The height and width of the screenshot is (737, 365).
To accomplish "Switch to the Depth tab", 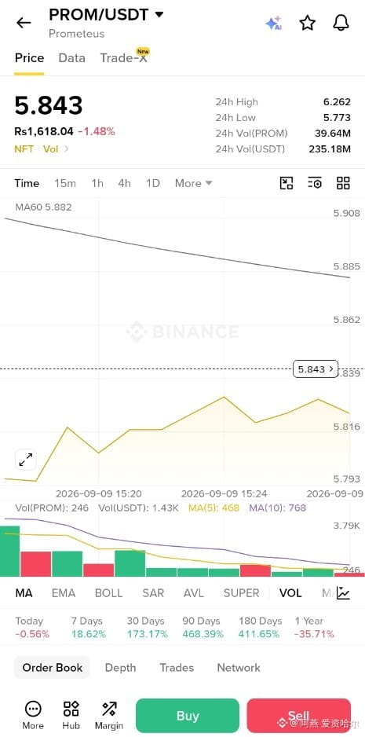I will [120, 667].
